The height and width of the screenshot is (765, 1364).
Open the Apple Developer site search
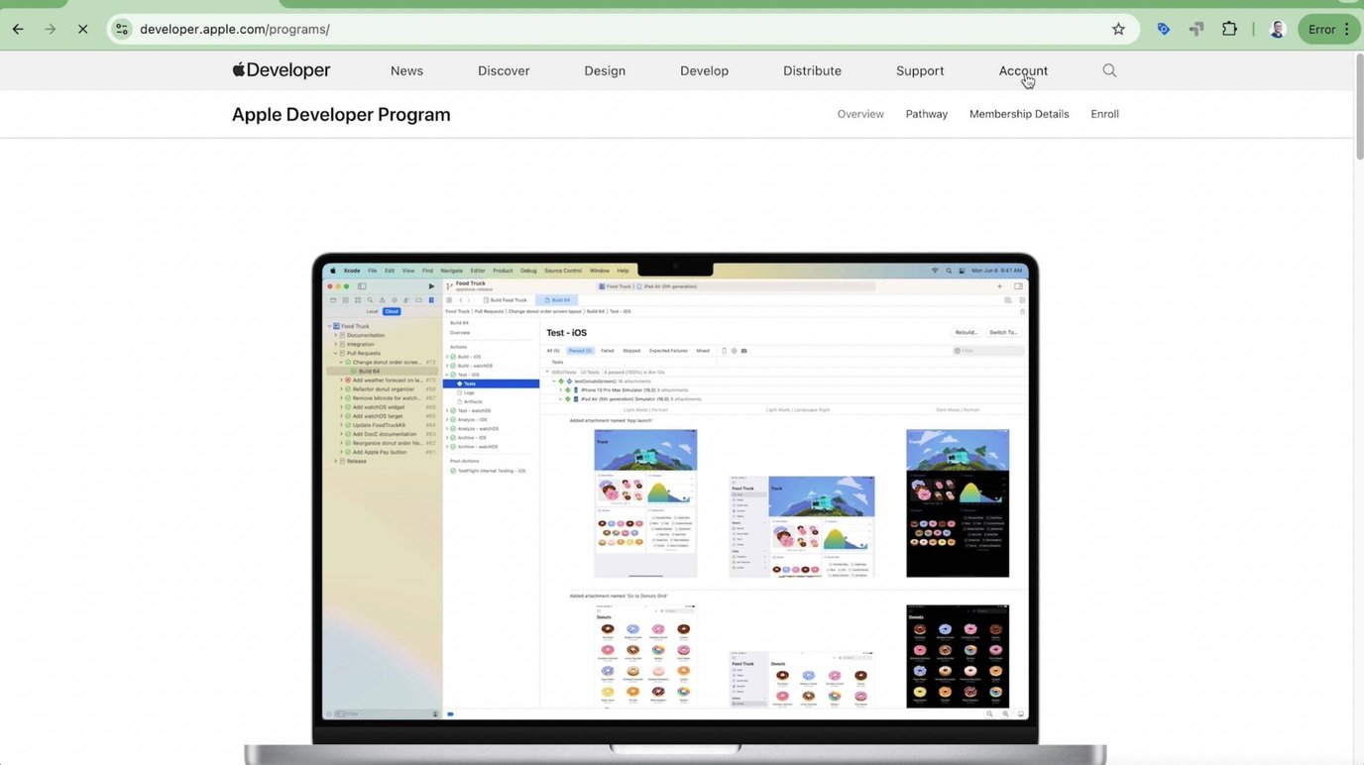(x=1109, y=70)
